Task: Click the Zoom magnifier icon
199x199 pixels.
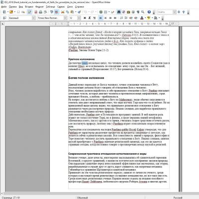Action: (x=143, y=12)
